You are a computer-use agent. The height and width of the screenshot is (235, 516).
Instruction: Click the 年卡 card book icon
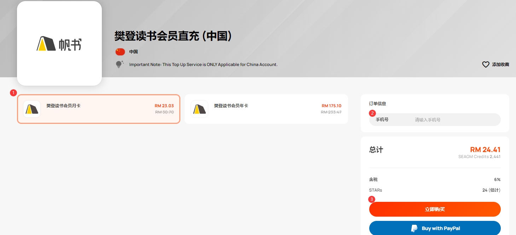click(199, 109)
